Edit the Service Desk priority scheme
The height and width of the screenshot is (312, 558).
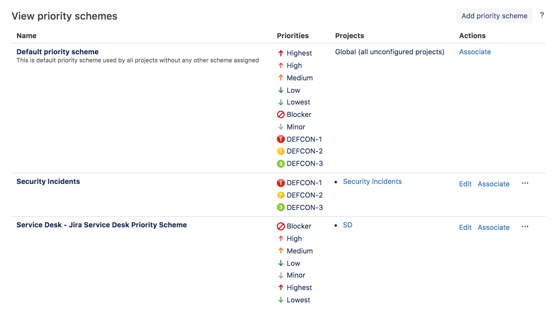pyautogui.click(x=465, y=227)
